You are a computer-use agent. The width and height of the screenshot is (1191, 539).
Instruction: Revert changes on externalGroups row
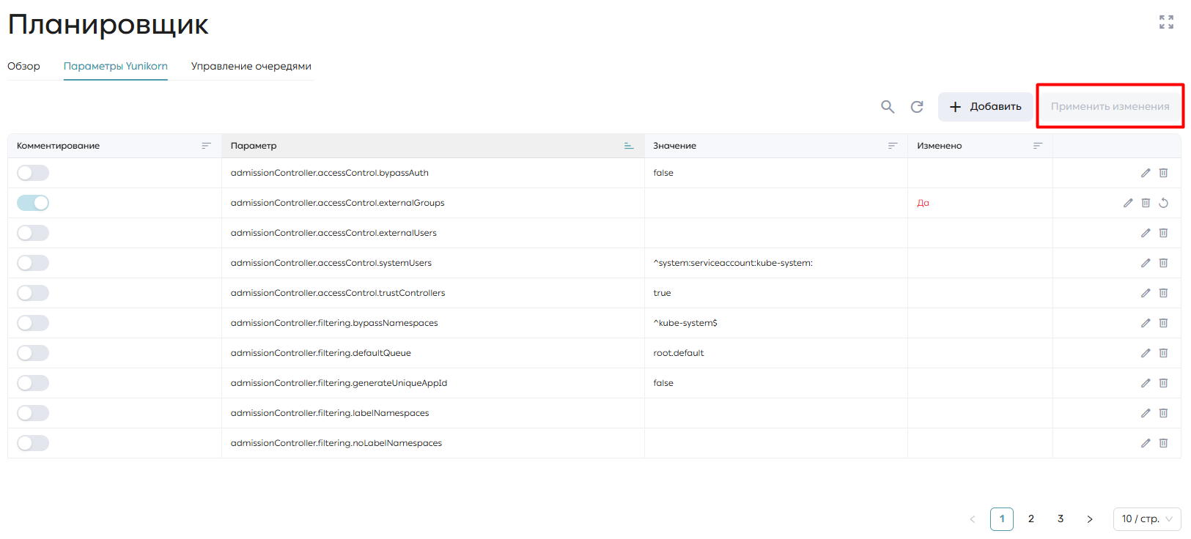pos(1163,203)
